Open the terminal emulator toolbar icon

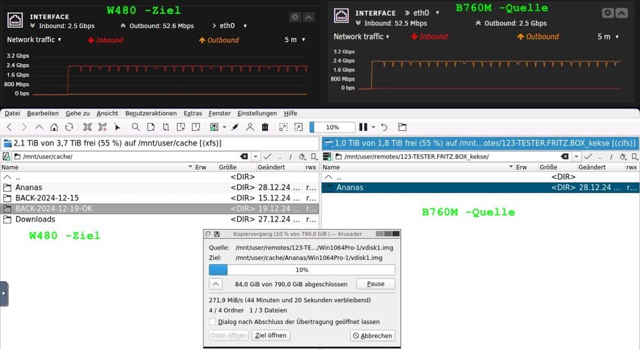click(x=214, y=127)
